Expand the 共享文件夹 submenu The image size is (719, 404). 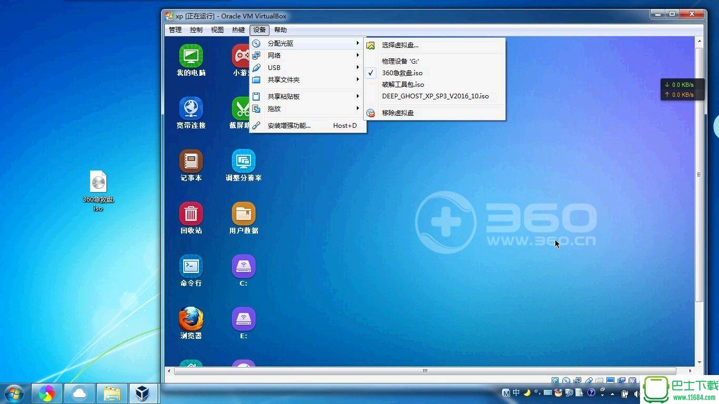pyautogui.click(x=307, y=79)
